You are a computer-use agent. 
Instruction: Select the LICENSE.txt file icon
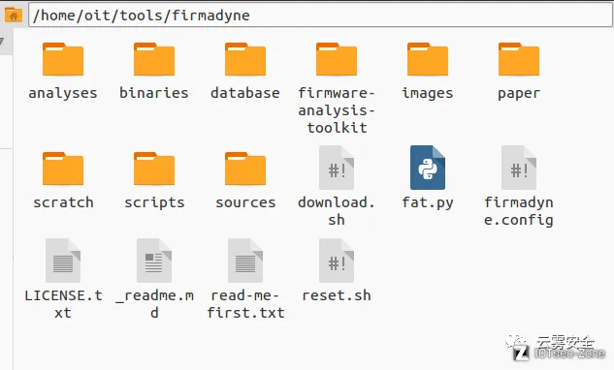(63, 261)
